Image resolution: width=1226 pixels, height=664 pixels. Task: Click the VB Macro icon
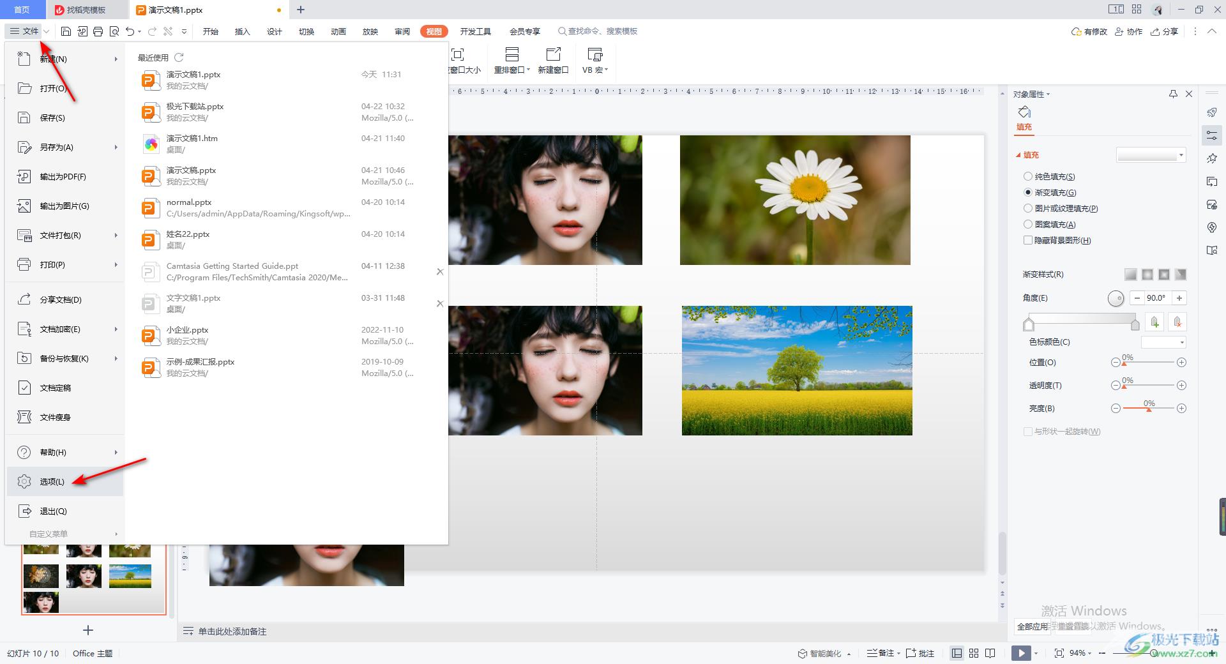click(594, 55)
